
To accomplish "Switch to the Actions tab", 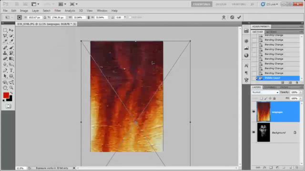I will [x=271, y=32].
